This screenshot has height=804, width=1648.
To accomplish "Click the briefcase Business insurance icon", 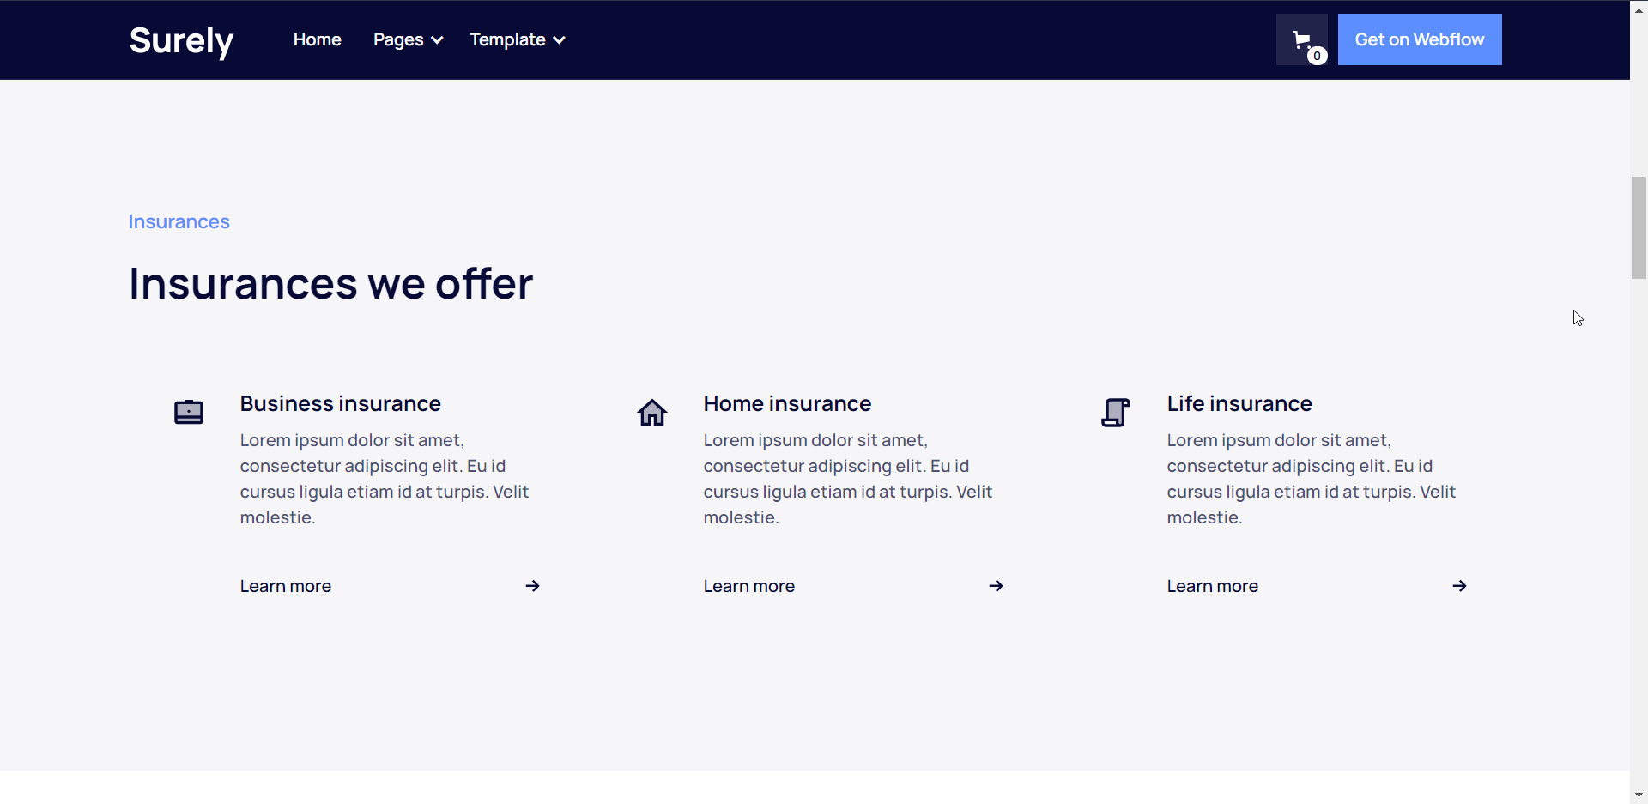I will pos(189,413).
